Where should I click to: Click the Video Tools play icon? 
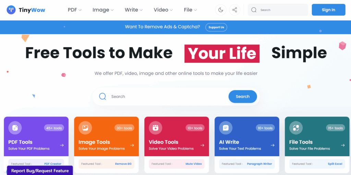coord(156,128)
